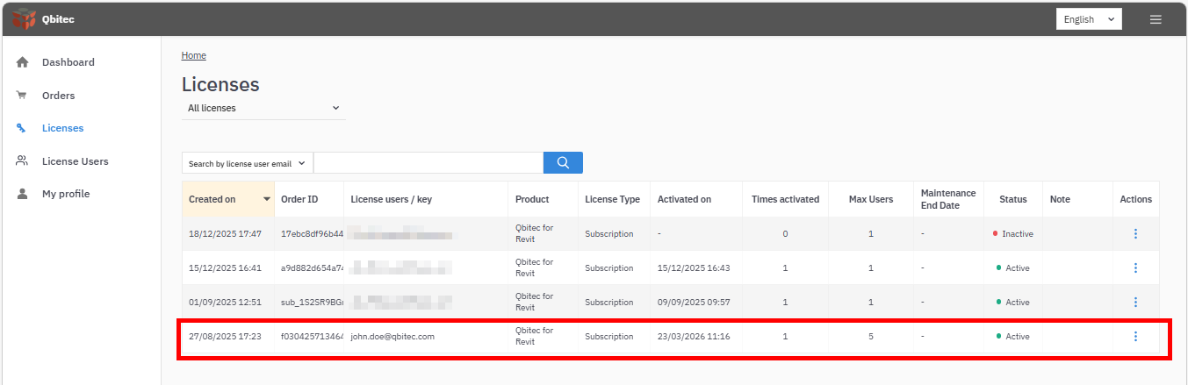Click the My profile person icon
Viewport: 1188px width, 385px height.
click(x=22, y=194)
